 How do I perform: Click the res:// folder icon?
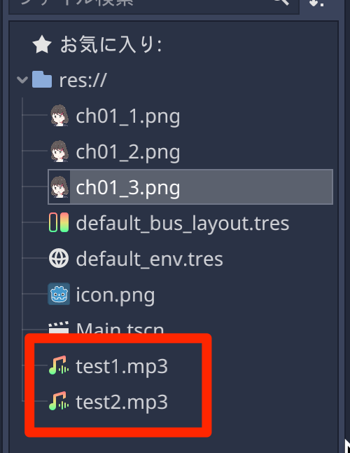[42, 79]
